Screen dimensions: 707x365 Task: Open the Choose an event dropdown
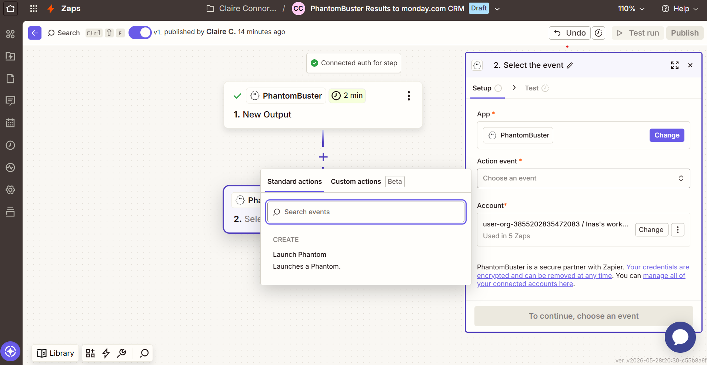pos(583,178)
